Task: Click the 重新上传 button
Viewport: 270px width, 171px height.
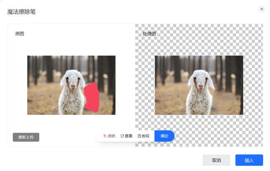Action: coord(26,137)
